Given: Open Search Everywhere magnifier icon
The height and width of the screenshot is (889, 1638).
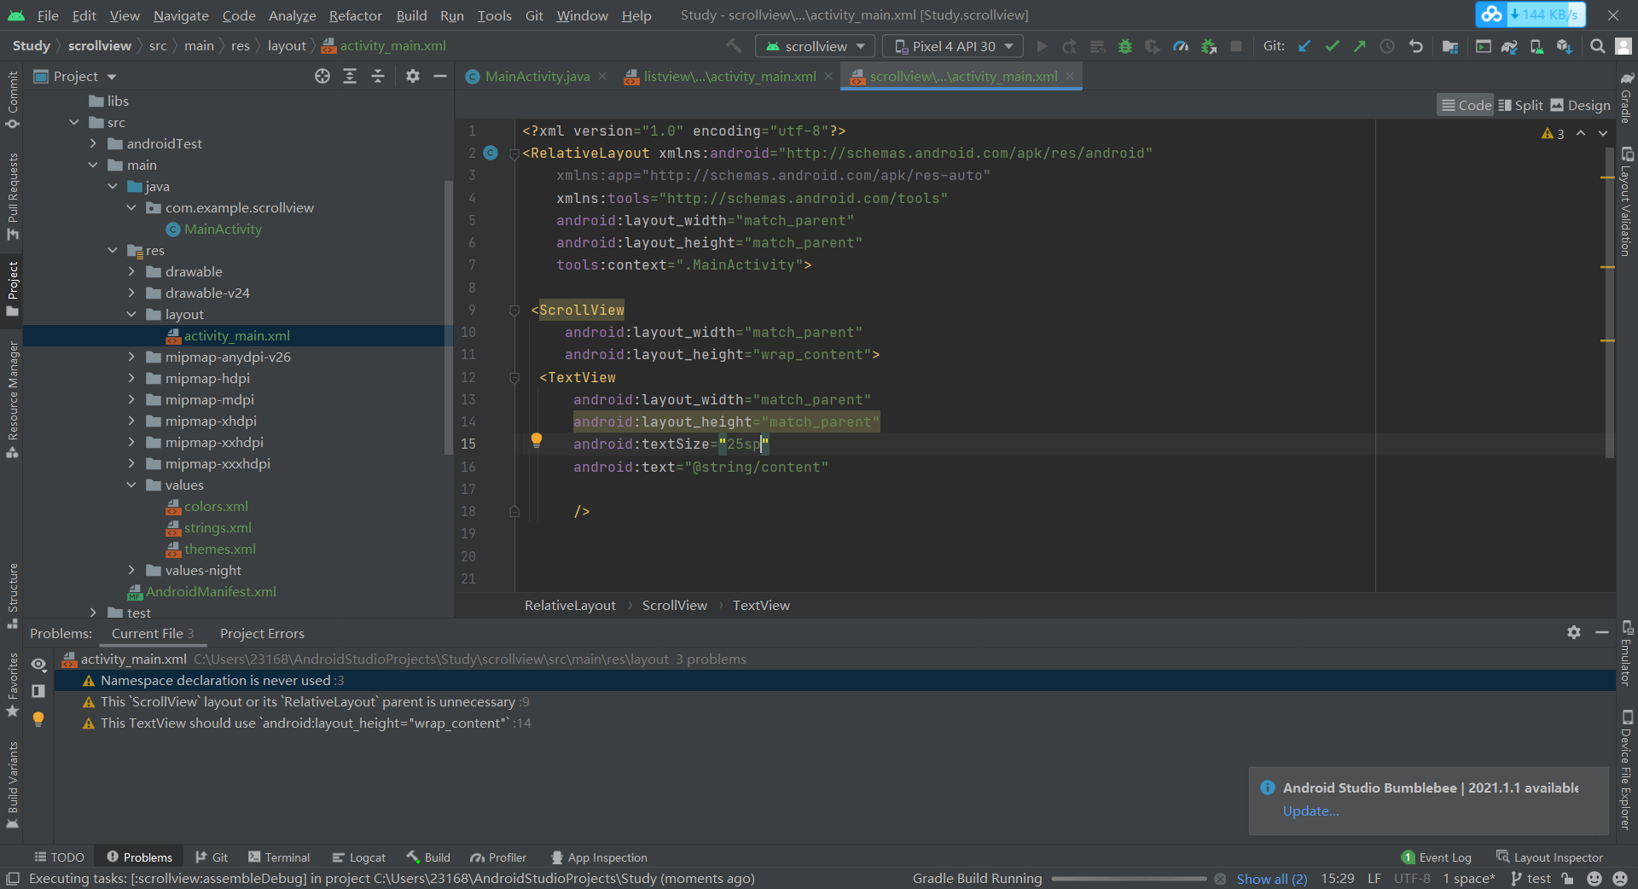Looking at the screenshot, I should point(1597,47).
